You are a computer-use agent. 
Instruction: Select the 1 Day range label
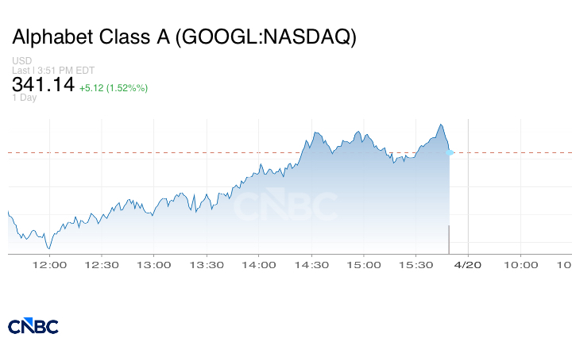[x=25, y=98]
